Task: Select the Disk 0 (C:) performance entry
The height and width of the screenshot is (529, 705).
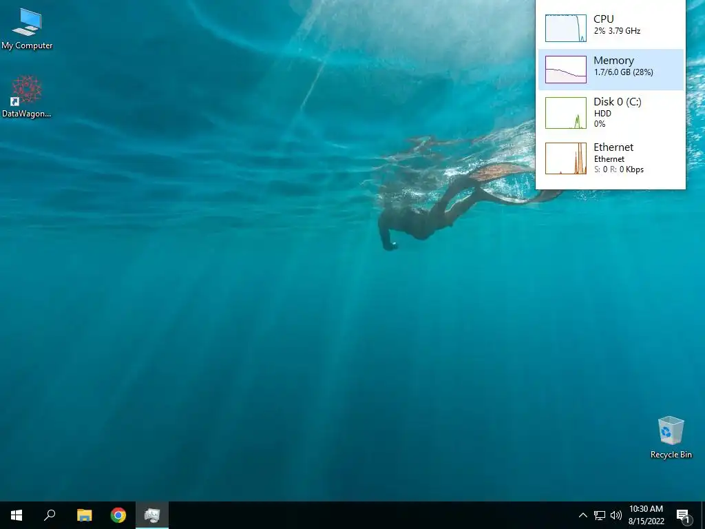Action: [x=611, y=113]
